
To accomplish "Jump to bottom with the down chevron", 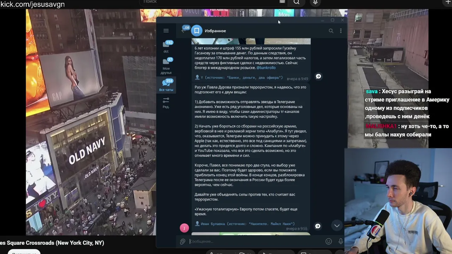I will coord(337,225).
